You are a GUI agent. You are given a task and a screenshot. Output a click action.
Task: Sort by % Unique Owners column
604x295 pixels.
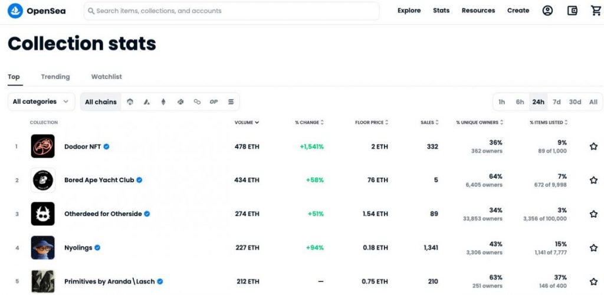click(x=480, y=123)
